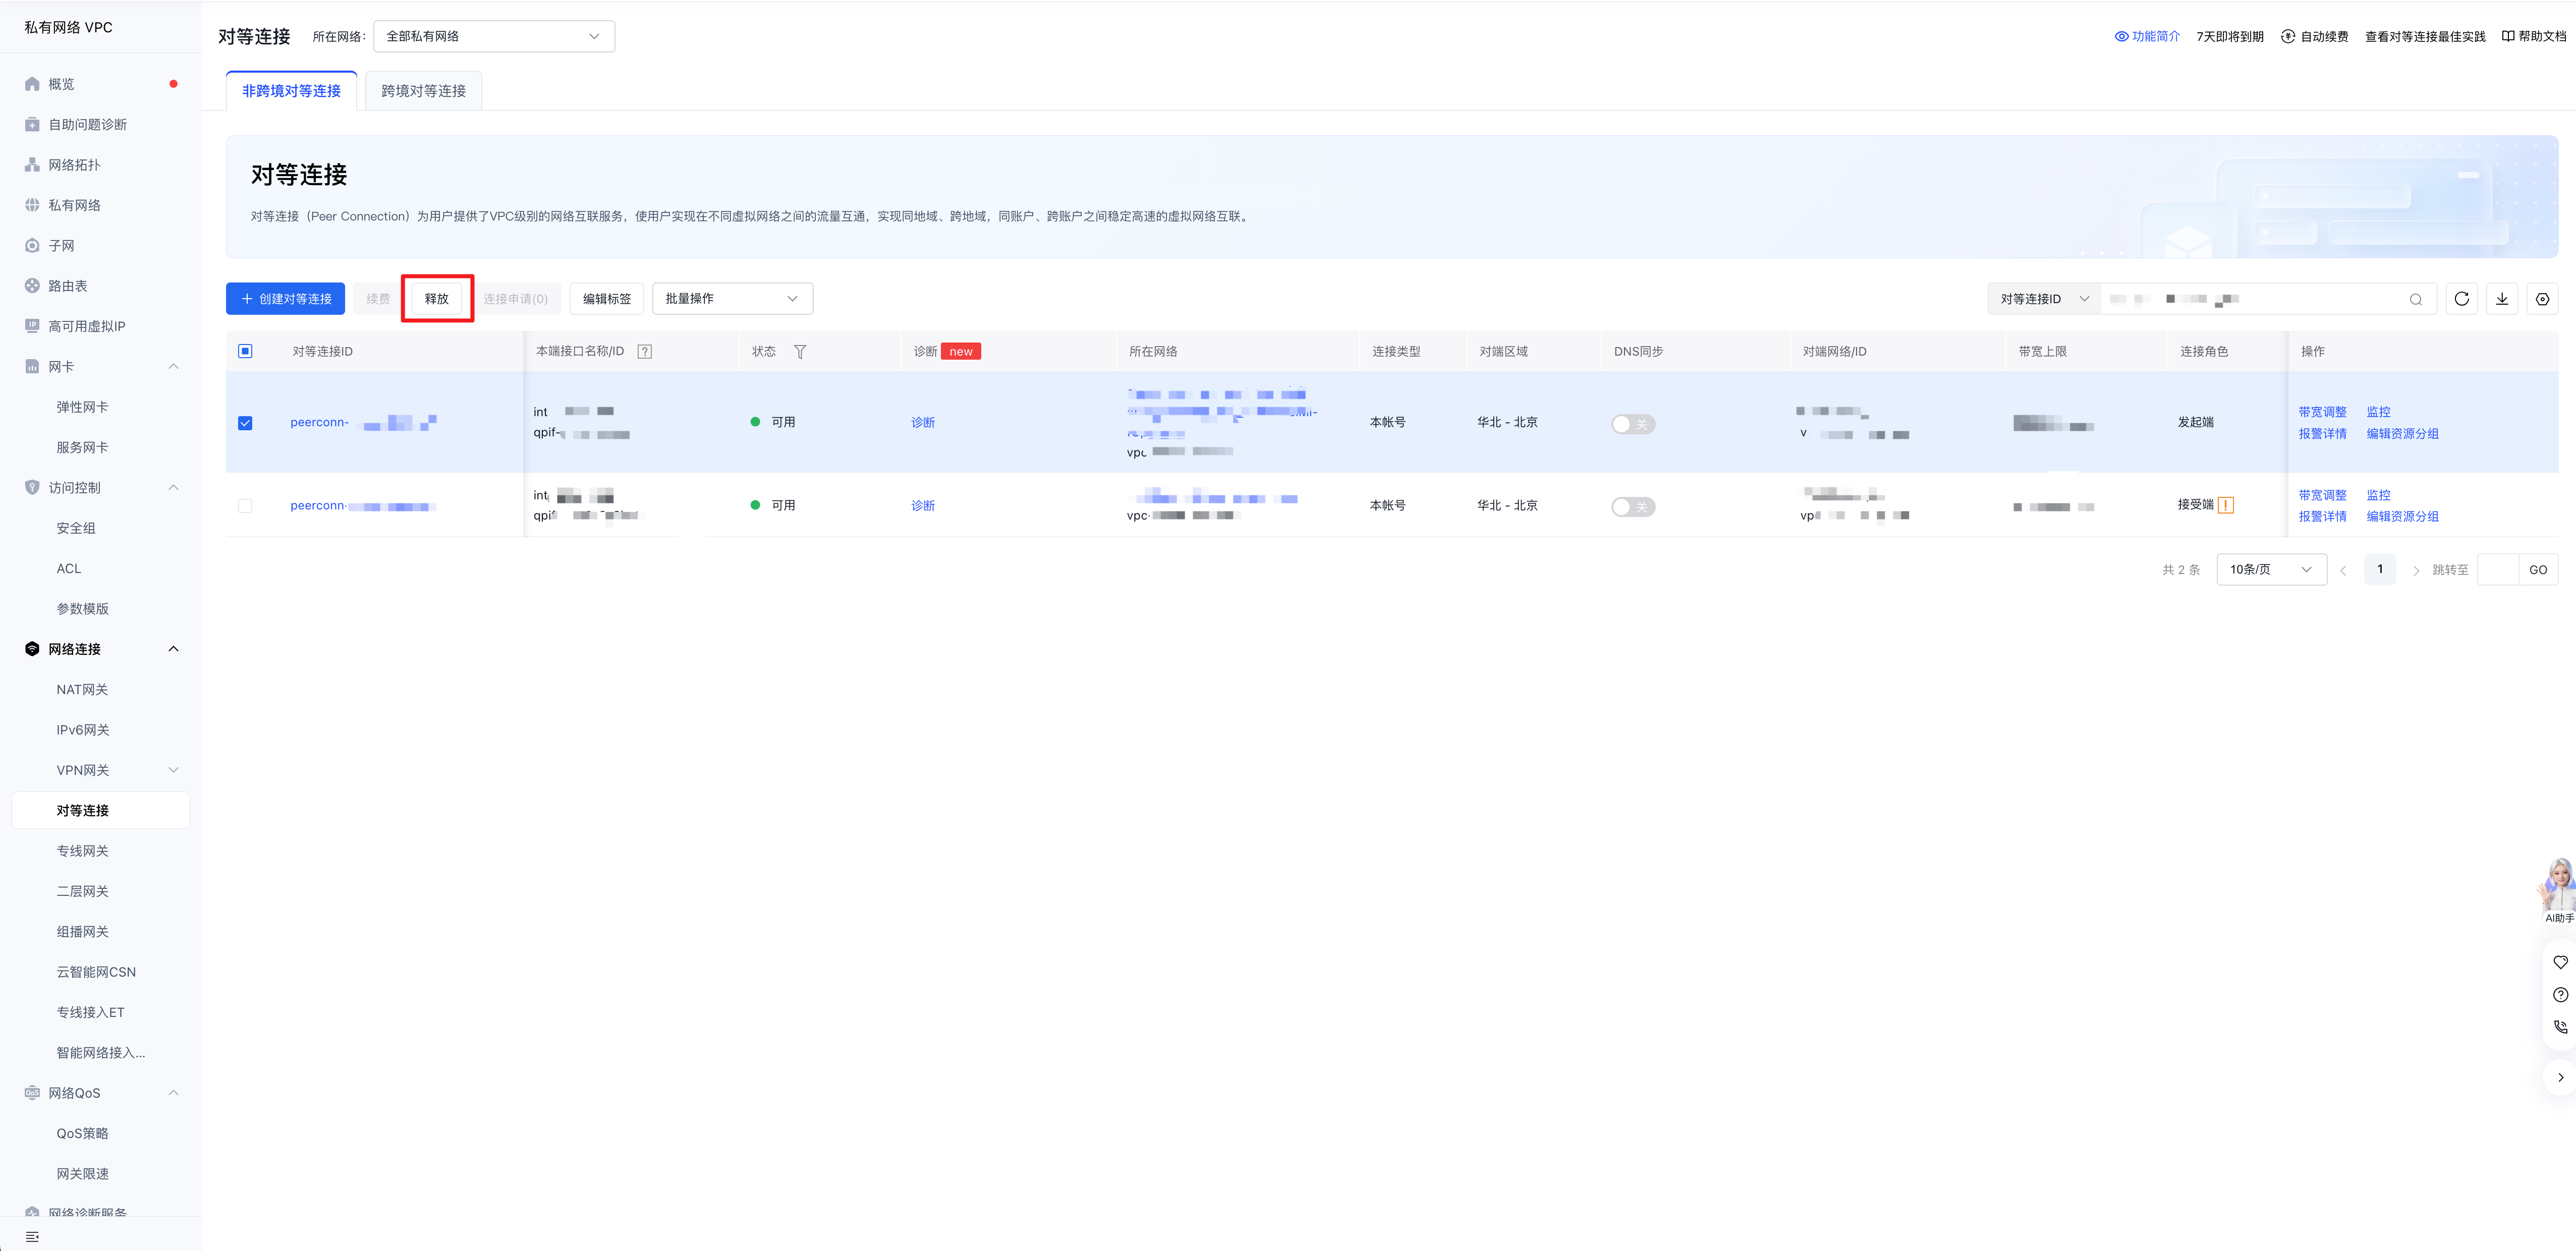Image resolution: width=2576 pixels, height=1251 pixels.
Task: Select page number 1
Action: (x=2379, y=570)
